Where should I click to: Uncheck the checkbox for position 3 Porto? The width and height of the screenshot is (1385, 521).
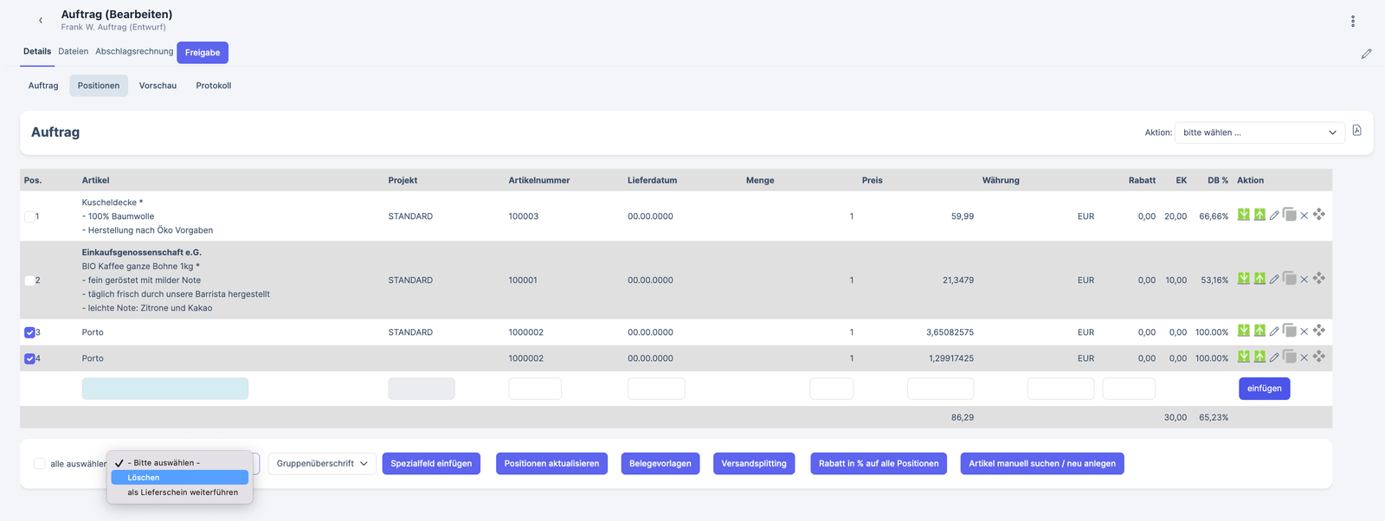point(30,332)
